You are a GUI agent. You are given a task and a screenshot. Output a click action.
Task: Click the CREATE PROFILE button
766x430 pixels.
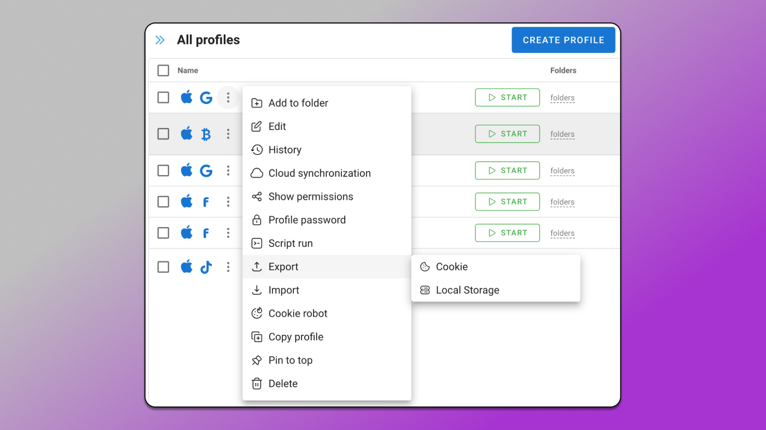point(564,40)
